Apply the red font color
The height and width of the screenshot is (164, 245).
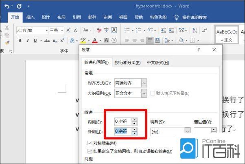(95, 40)
